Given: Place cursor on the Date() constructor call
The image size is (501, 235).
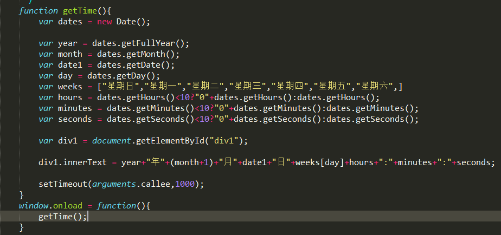Looking at the screenshot, I should (131, 22).
